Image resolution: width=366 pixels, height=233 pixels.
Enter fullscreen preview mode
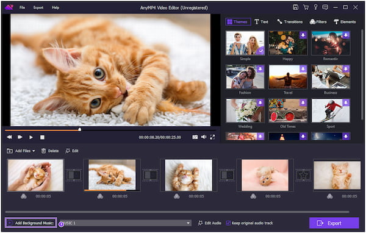pos(212,137)
